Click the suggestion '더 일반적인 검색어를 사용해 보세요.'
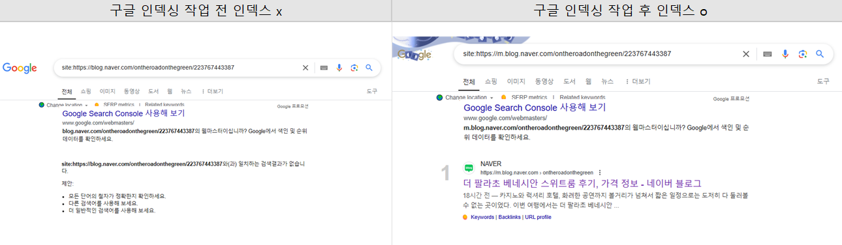Image resolution: width=842 pixels, height=245 pixels. point(112,210)
